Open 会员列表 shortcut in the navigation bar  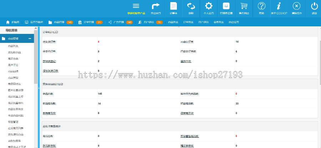219,22
